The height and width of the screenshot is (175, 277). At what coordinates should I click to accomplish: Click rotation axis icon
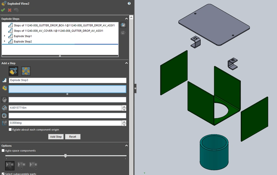click(4, 116)
